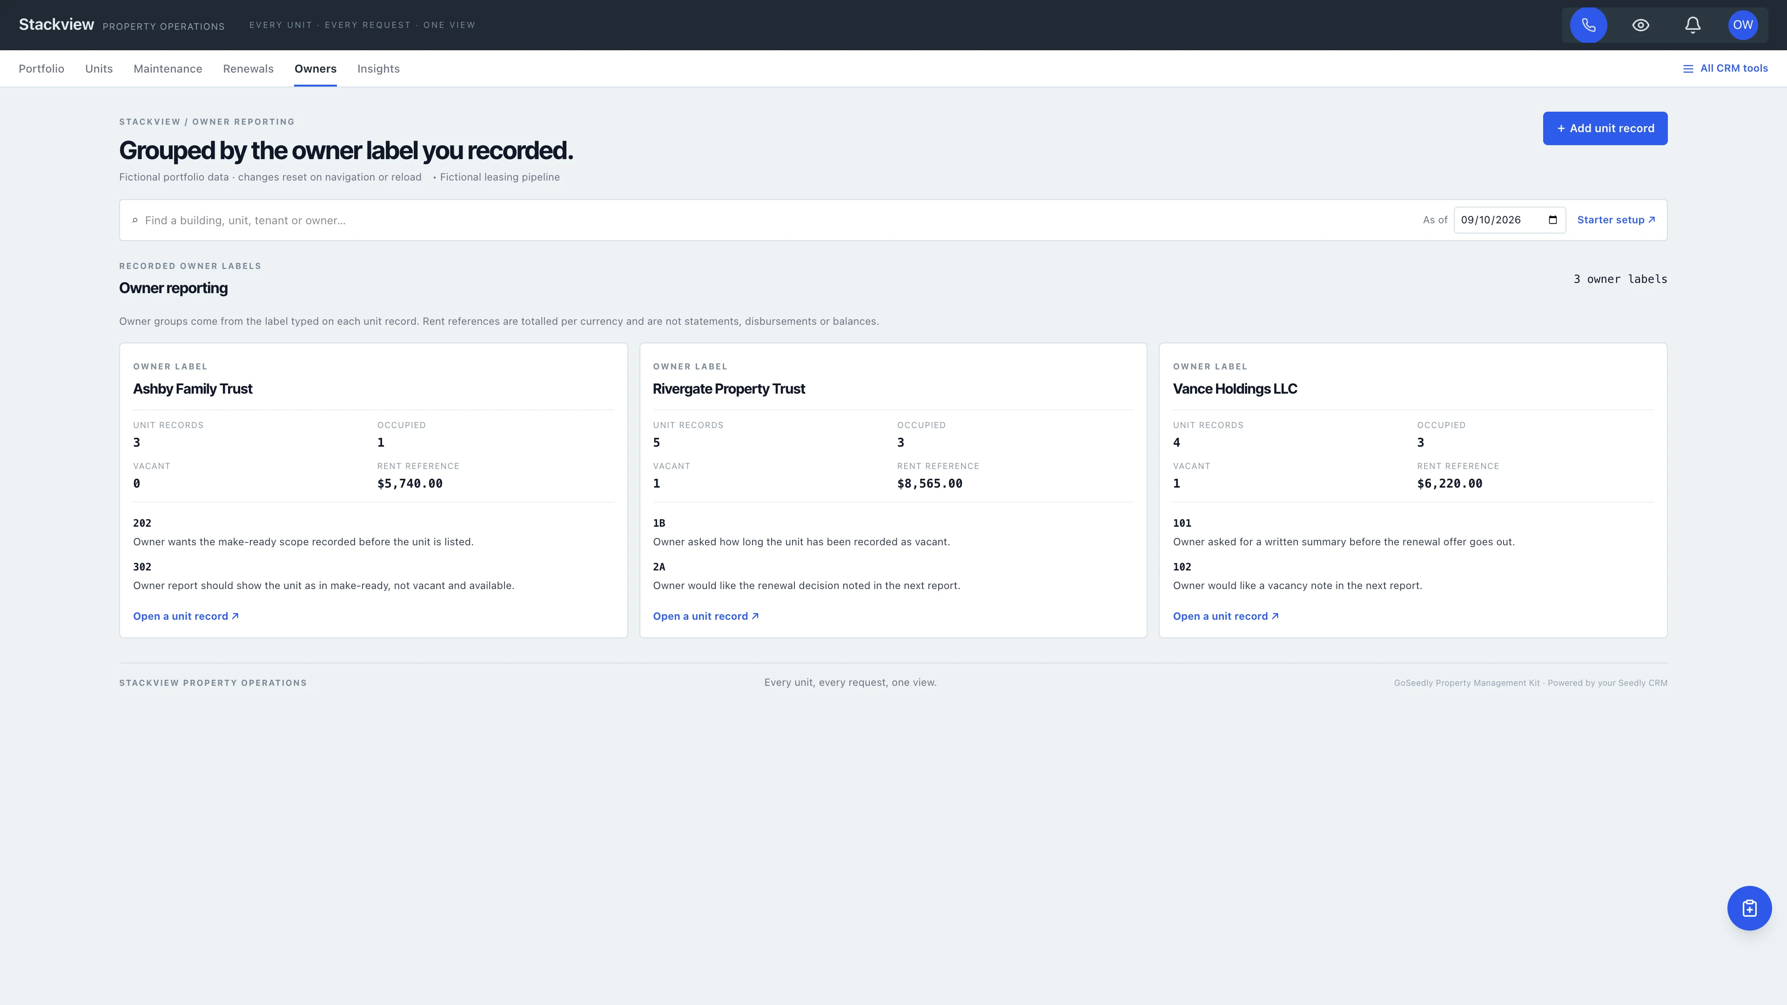Click rent reference $8,565.00
Image resolution: width=1787 pixels, height=1005 pixels.
[930, 483]
